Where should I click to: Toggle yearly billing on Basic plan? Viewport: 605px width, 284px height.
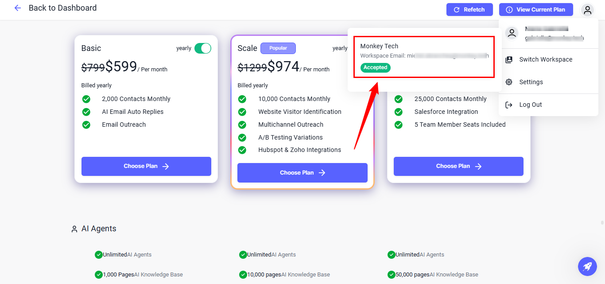[x=203, y=48]
